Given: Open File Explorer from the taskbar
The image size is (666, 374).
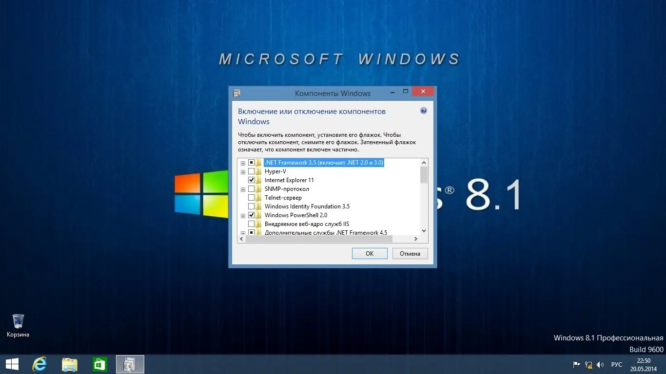Looking at the screenshot, I should pyautogui.click(x=70, y=364).
